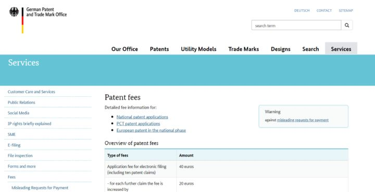Viewport: 375px width, 192px height.
Task: Switch language to Deutsch
Action: [x=302, y=10]
